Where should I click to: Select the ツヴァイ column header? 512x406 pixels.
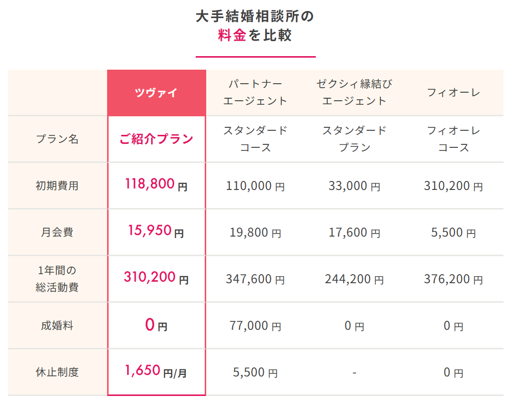(x=157, y=93)
